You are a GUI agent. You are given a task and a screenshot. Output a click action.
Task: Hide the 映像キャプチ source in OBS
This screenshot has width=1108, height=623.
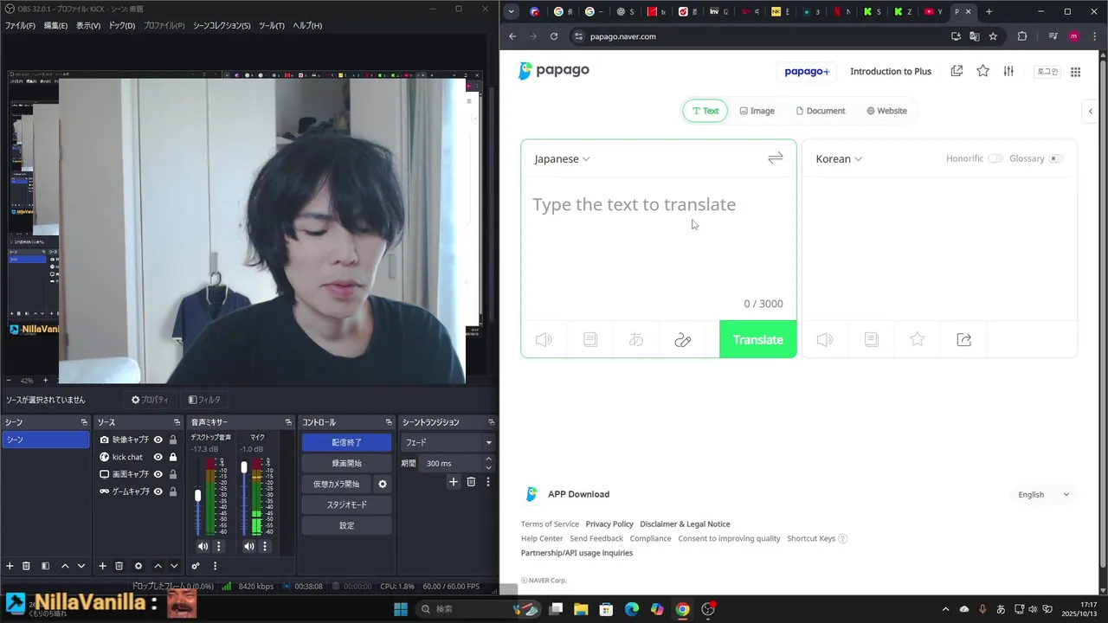pos(158,440)
